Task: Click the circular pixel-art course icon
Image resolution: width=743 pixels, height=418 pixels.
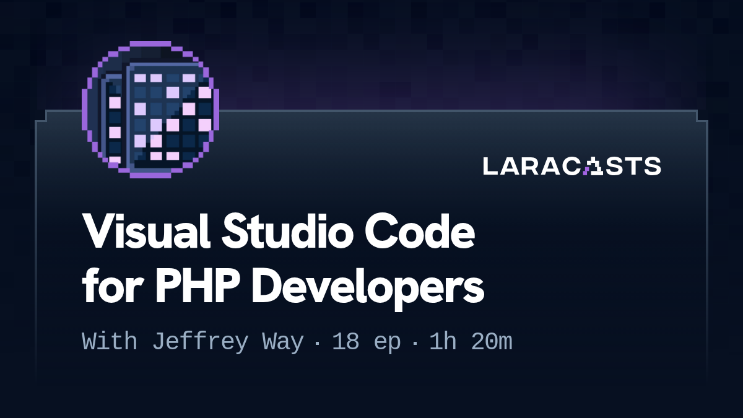Action: coord(150,110)
